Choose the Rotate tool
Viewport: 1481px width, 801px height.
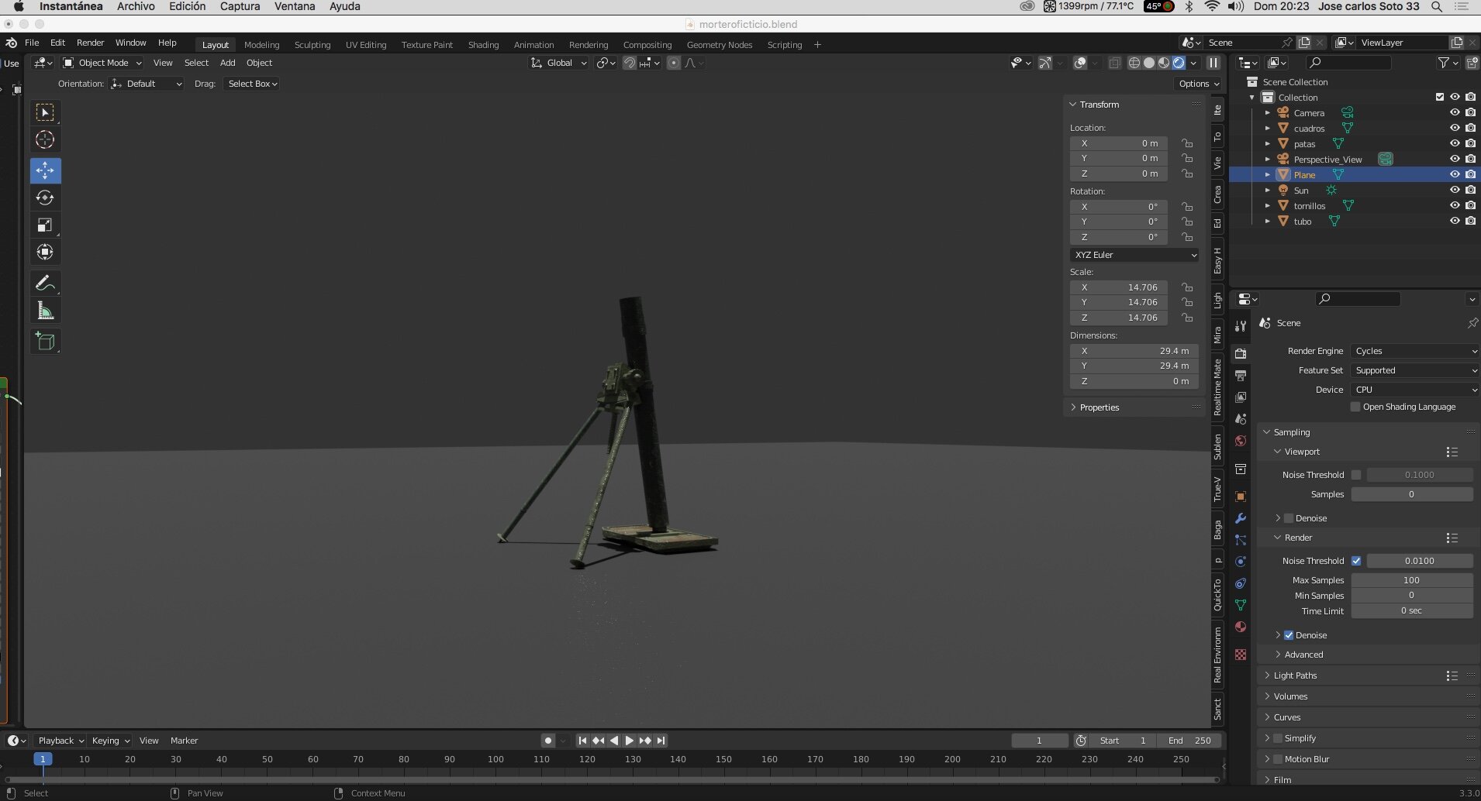45,198
